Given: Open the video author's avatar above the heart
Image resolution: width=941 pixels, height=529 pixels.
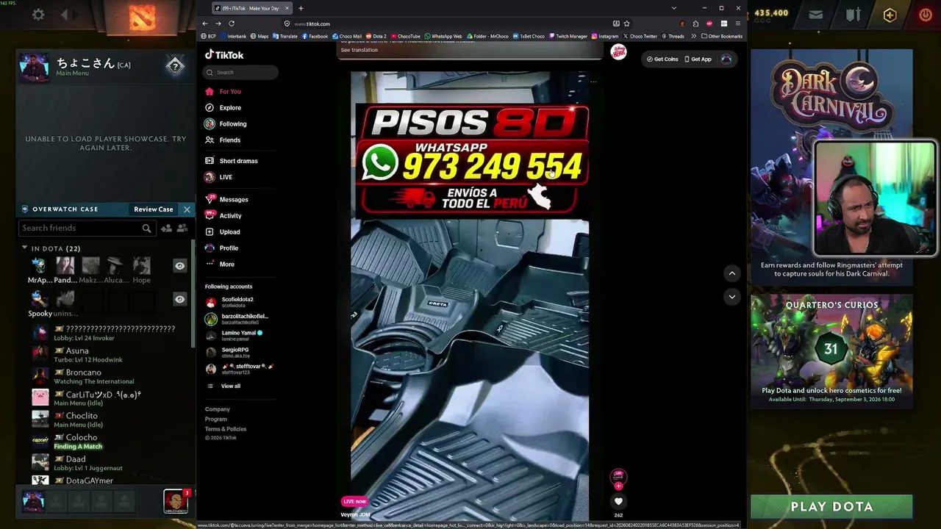Looking at the screenshot, I should [x=618, y=477].
